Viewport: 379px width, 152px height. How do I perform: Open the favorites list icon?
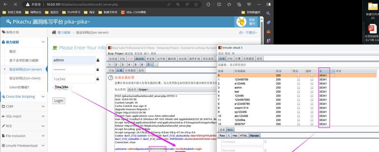[229, 4]
